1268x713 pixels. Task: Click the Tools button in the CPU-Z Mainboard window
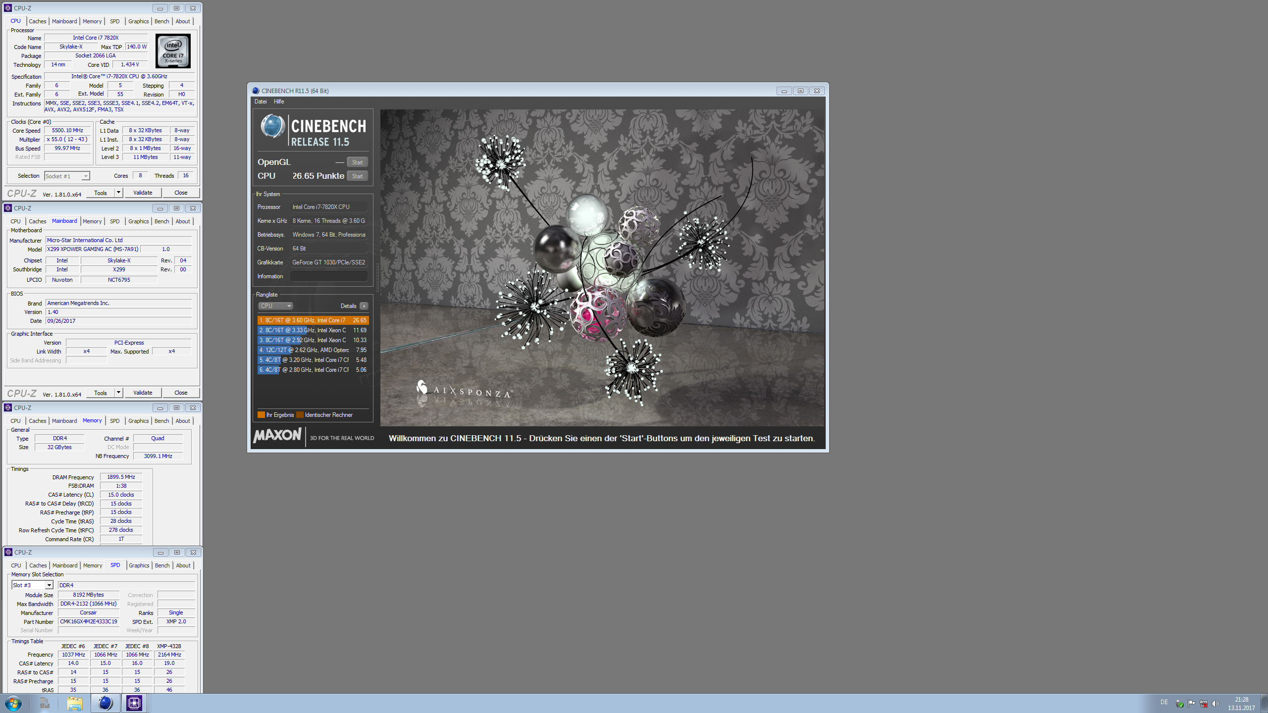101,393
